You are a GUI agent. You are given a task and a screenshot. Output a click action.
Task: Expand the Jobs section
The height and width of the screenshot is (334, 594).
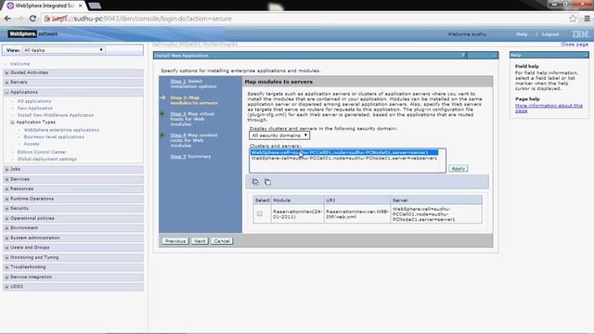click(6, 169)
